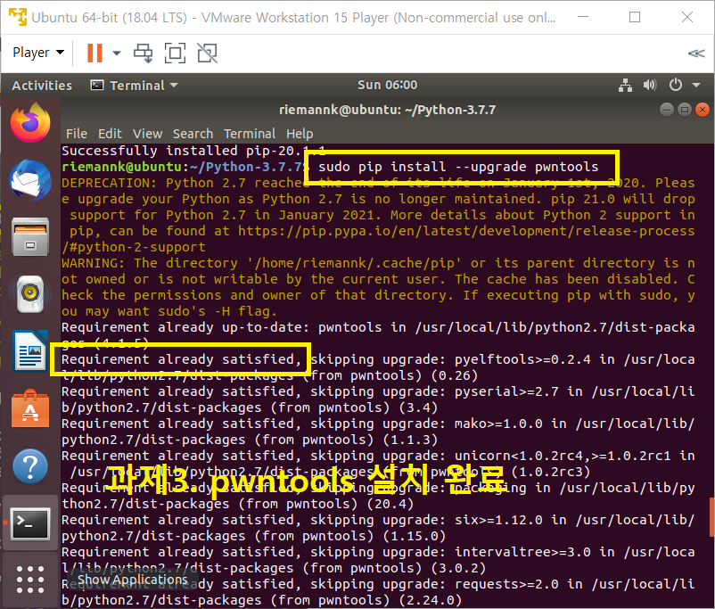The width and height of the screenshot is (715, 609).
Task: Launch Thunderbird Mail from the dock
Action: 30,180
